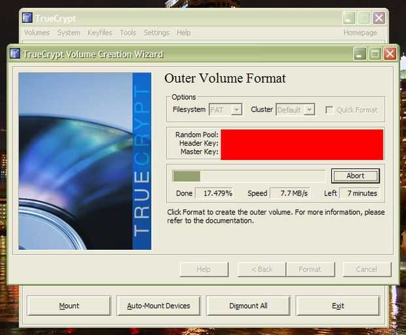Toggle the Quick Format checkbox
Image resolution: width=406 pixels, height=335 pixels.
(x=329, y=110)
